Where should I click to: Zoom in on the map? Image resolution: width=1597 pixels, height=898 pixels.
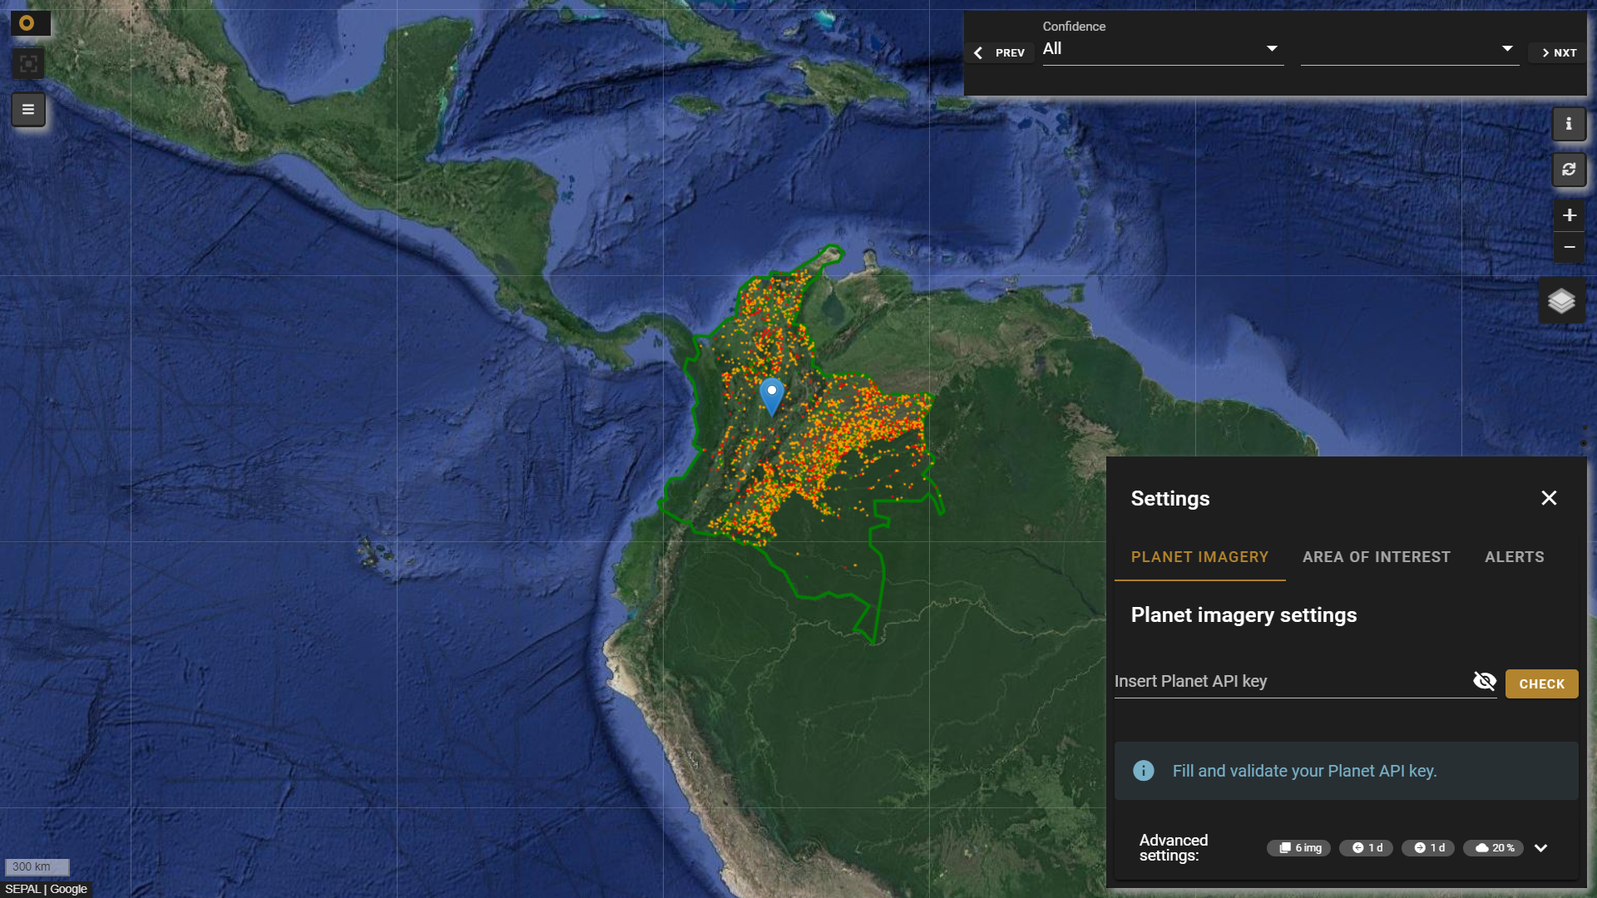(1569, 215)
